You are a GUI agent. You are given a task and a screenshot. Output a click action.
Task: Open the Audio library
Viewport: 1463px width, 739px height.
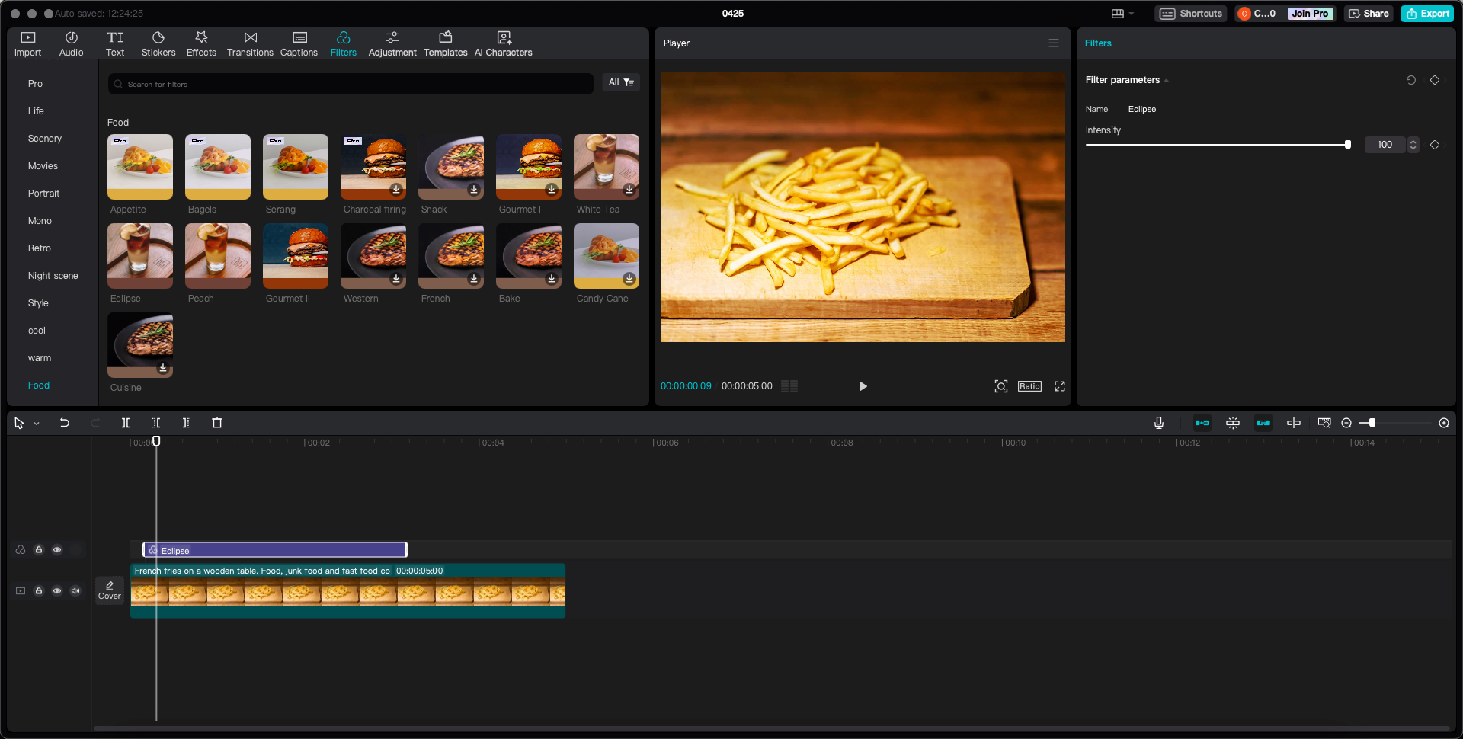pyautogui.click(x=72, y=44)
